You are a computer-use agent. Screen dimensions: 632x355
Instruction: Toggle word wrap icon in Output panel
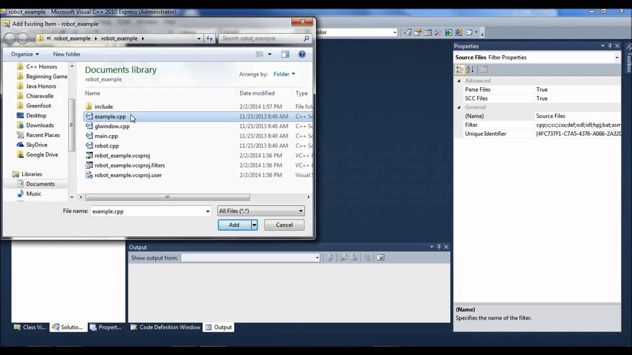[380, 257]
